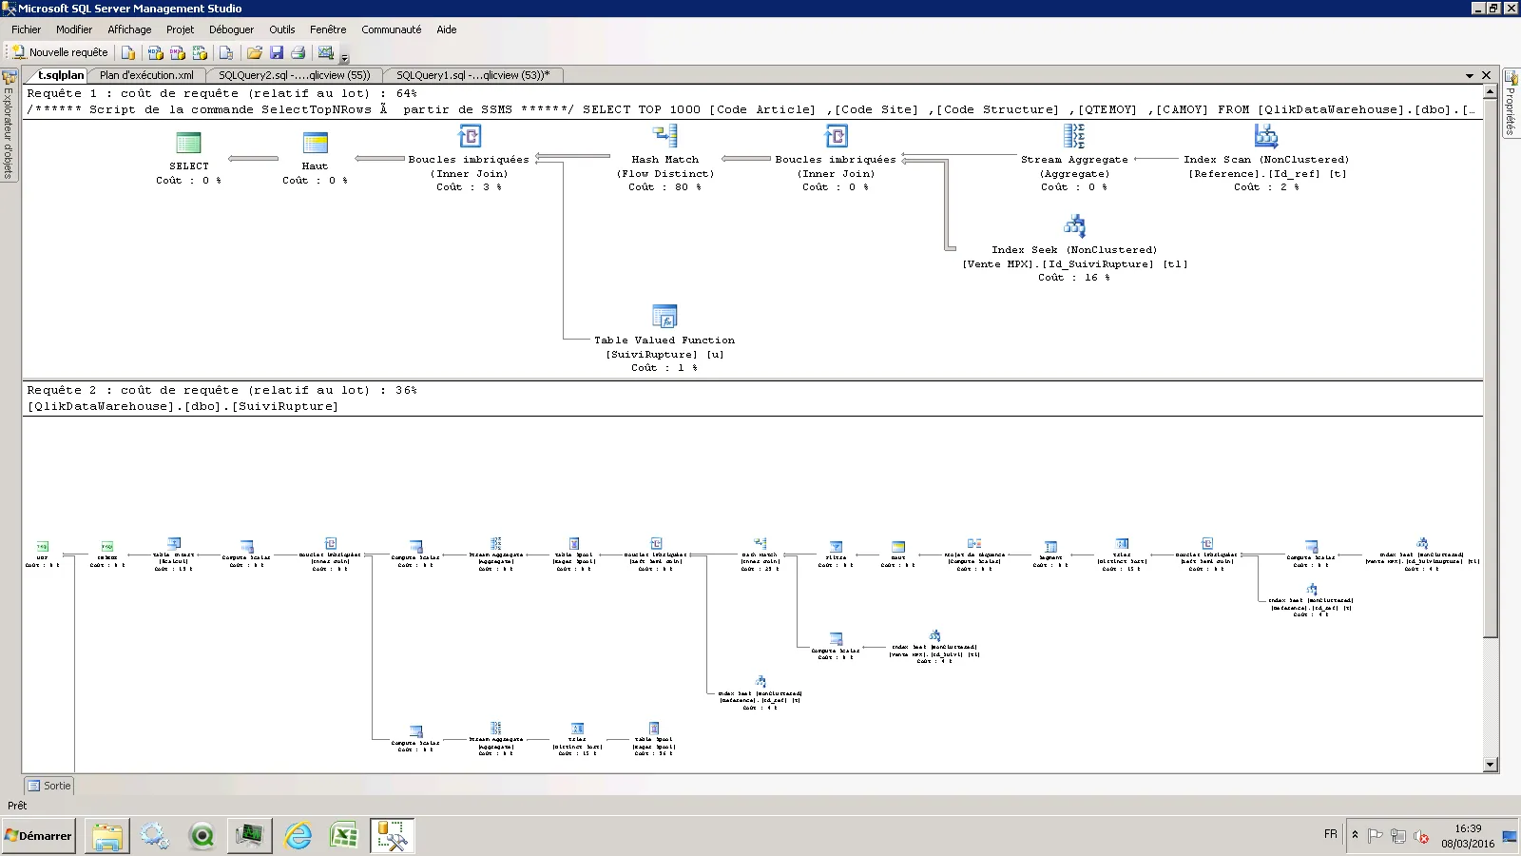1521x856 pixels.
Task: Expand the Explorateur d'objets side panel
Action: [9, 124]
